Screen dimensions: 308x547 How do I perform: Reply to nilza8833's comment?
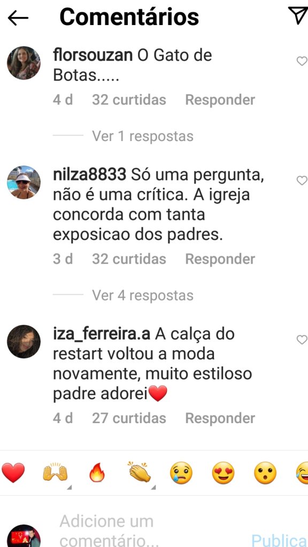pyautogui.click(x=220, y=259)
